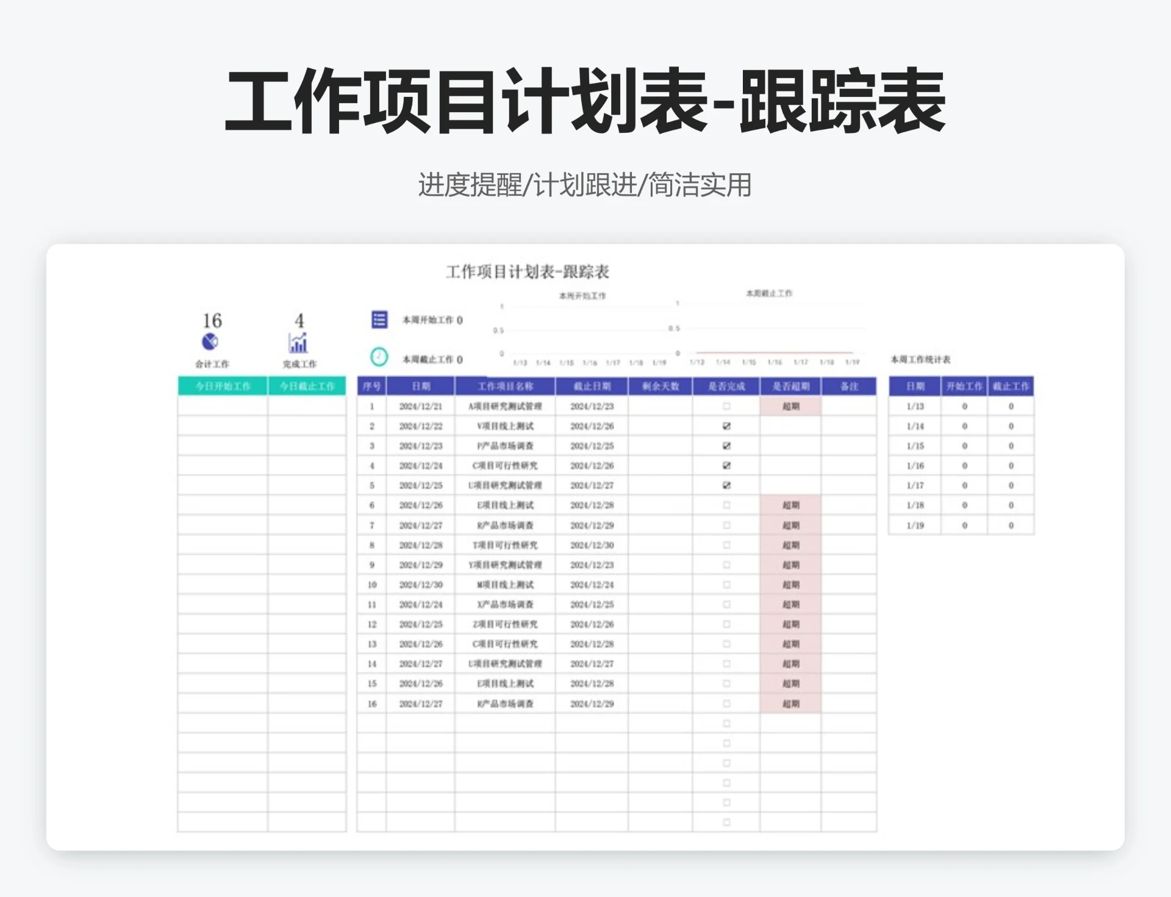Click the 超期 cell in row 1
Viewport: 1171px width, 897px height.
click(790, 406)
